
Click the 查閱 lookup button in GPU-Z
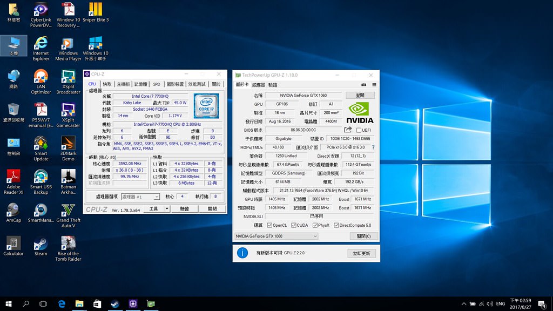tap(360, 95)
